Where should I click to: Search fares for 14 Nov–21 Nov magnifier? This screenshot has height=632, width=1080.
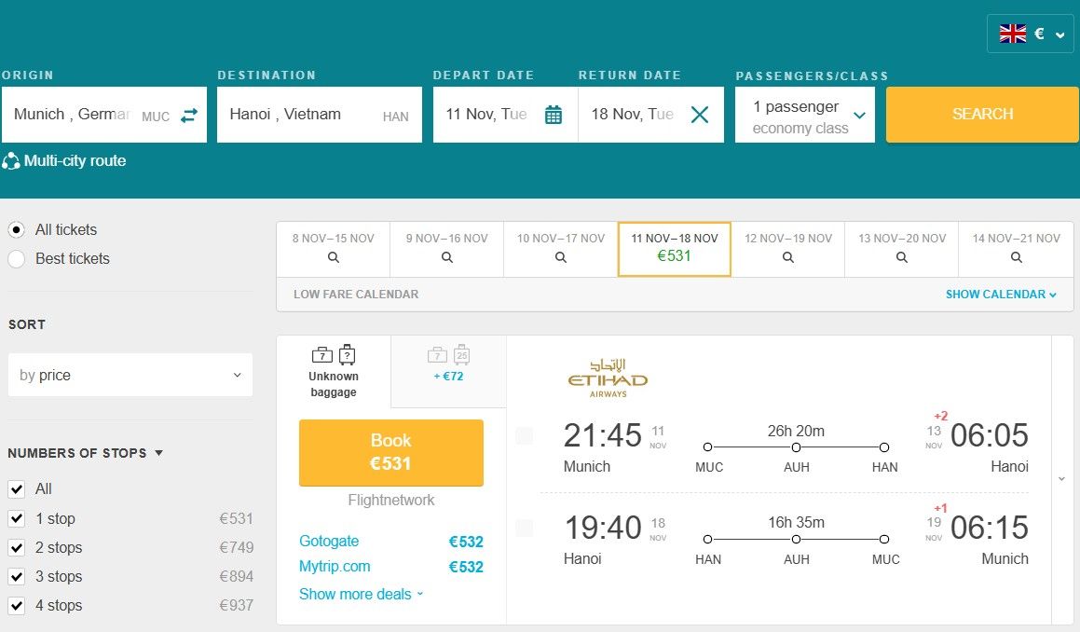coord(1016,257)
